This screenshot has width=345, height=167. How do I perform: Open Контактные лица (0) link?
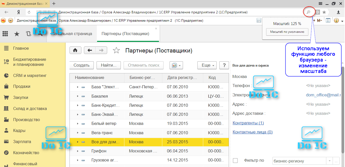tap(252, 132)
